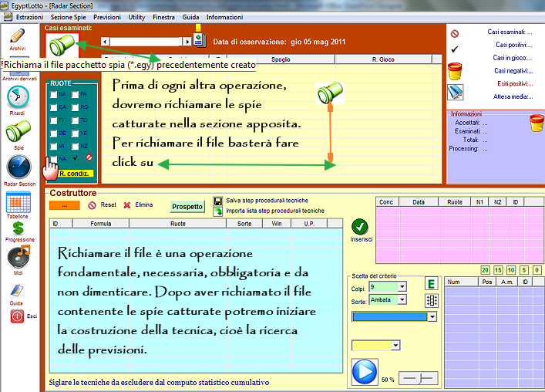The height and width of the screenshot is (392, 545).
Task: Open the Midi speaker icon
Action: coord(19,257)
